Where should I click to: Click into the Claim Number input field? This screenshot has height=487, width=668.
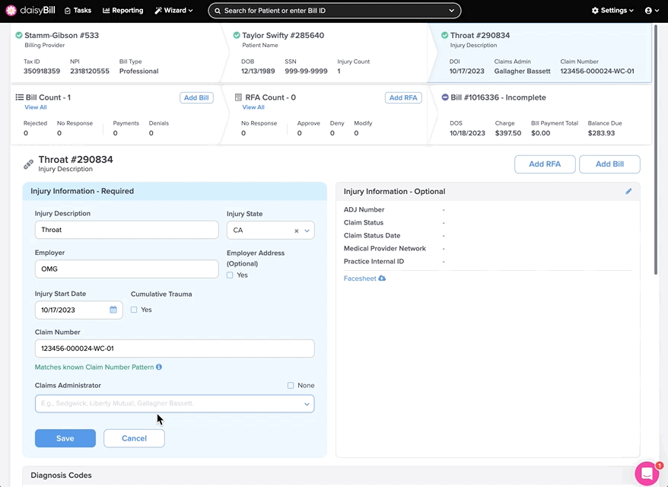coord(174,349)
